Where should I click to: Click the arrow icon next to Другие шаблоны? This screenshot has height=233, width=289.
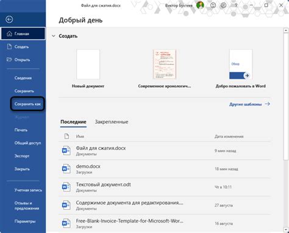coord(268,104)
